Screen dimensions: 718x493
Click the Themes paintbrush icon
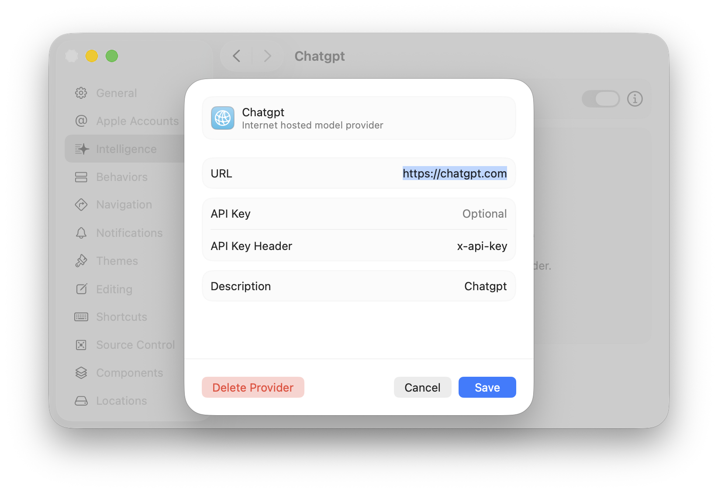(x=81, y=261)
